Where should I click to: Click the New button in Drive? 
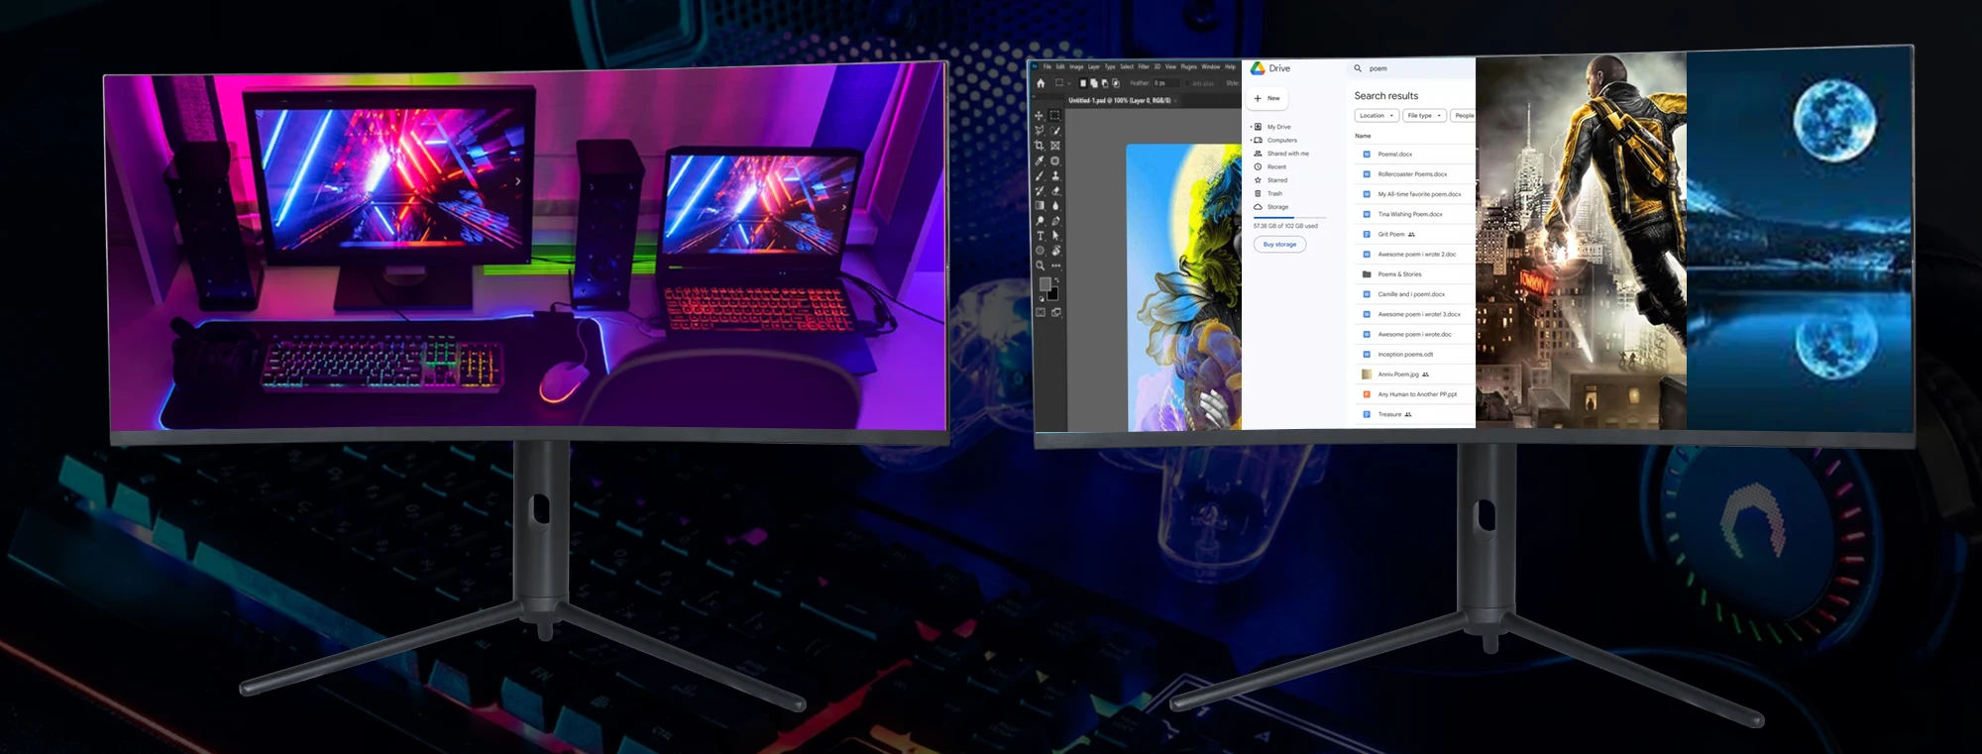[x=1267, y=98]
